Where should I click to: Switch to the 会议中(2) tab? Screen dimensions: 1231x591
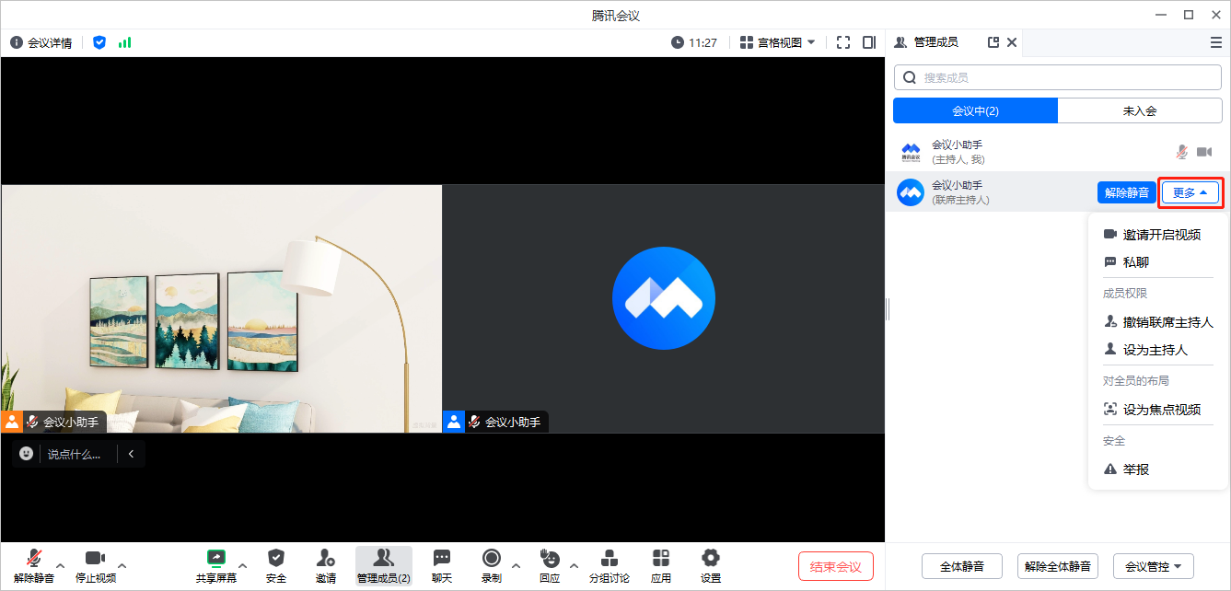click(x=975, y=110)
